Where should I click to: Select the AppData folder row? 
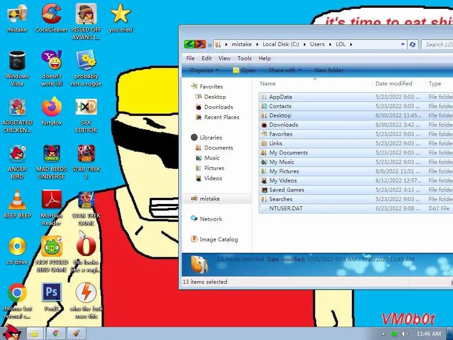point(356,97)
